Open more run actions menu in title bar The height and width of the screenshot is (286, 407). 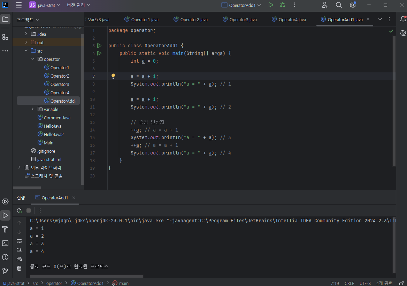[294, 5]
